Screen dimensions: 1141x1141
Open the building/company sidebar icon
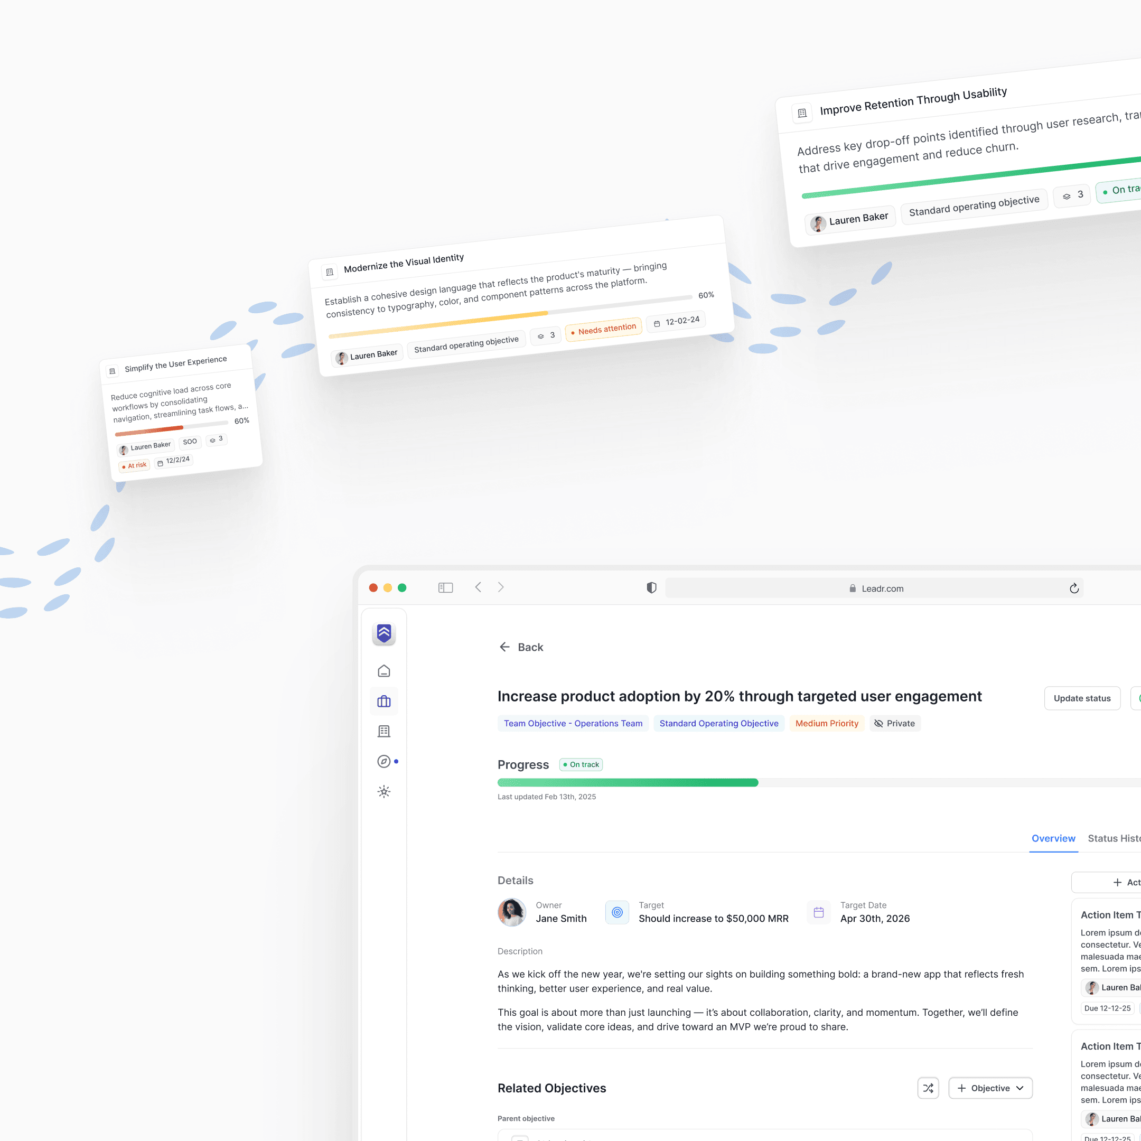point(384,731)
